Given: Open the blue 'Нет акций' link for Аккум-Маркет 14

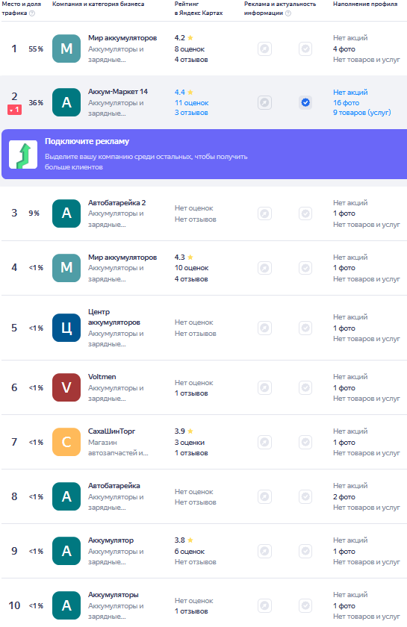Looking at the screenshot, I should 350,92.
